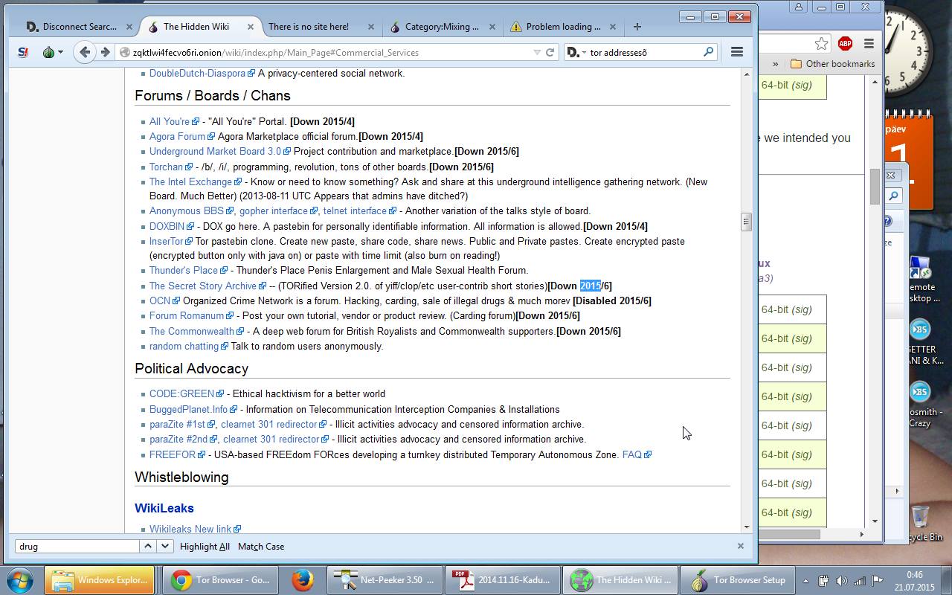Image resolution: width=952 pixels, height=595 pixels.
Task: Toggle Highlight All in find bar
Action: pos(205,547)
